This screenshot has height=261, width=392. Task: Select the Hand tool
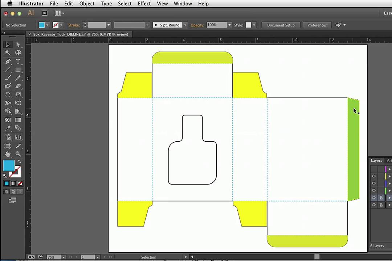8,154
